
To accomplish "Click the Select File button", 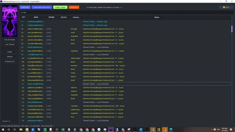I will click(25, 7).
